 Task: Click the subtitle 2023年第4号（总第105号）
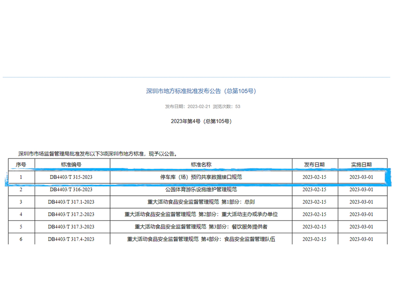(x=201, y=121)
